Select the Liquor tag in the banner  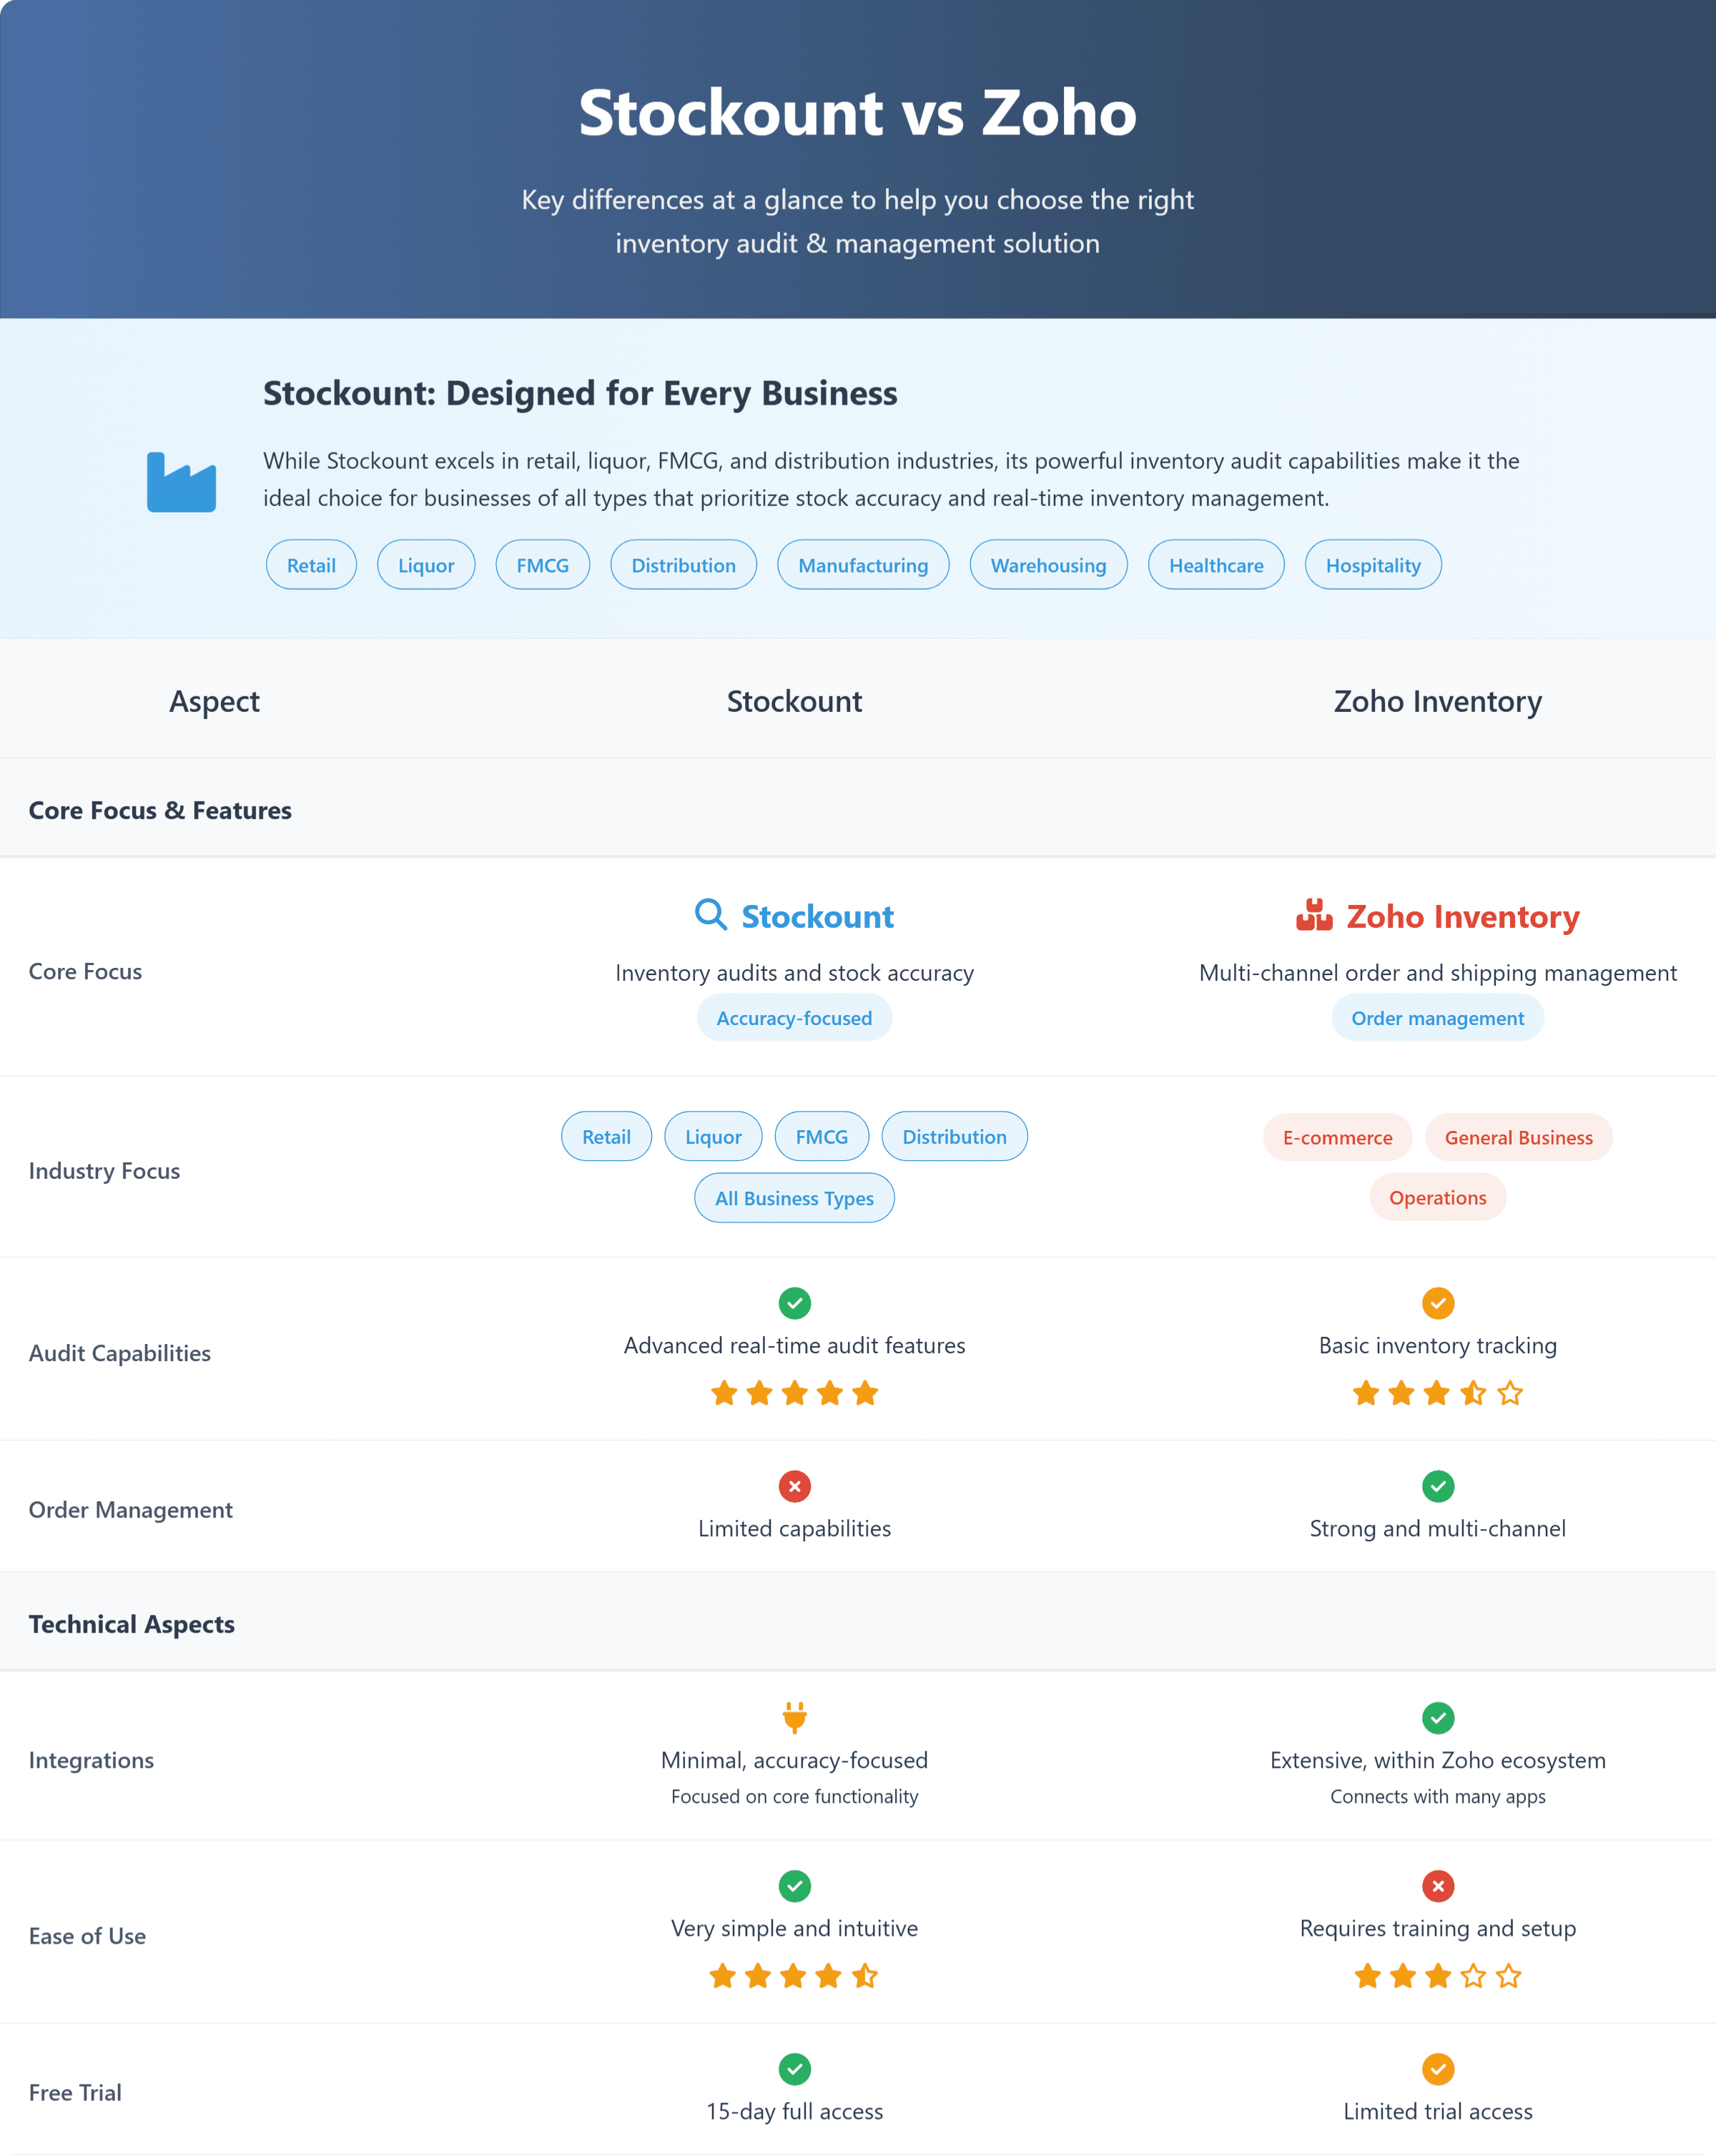tap(426, 565)
